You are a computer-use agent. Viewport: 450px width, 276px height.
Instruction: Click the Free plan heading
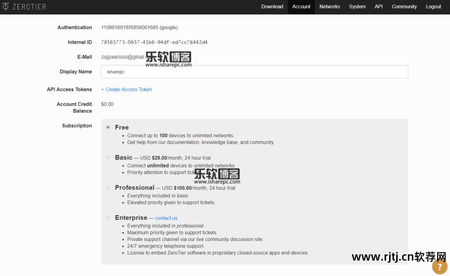122,127
